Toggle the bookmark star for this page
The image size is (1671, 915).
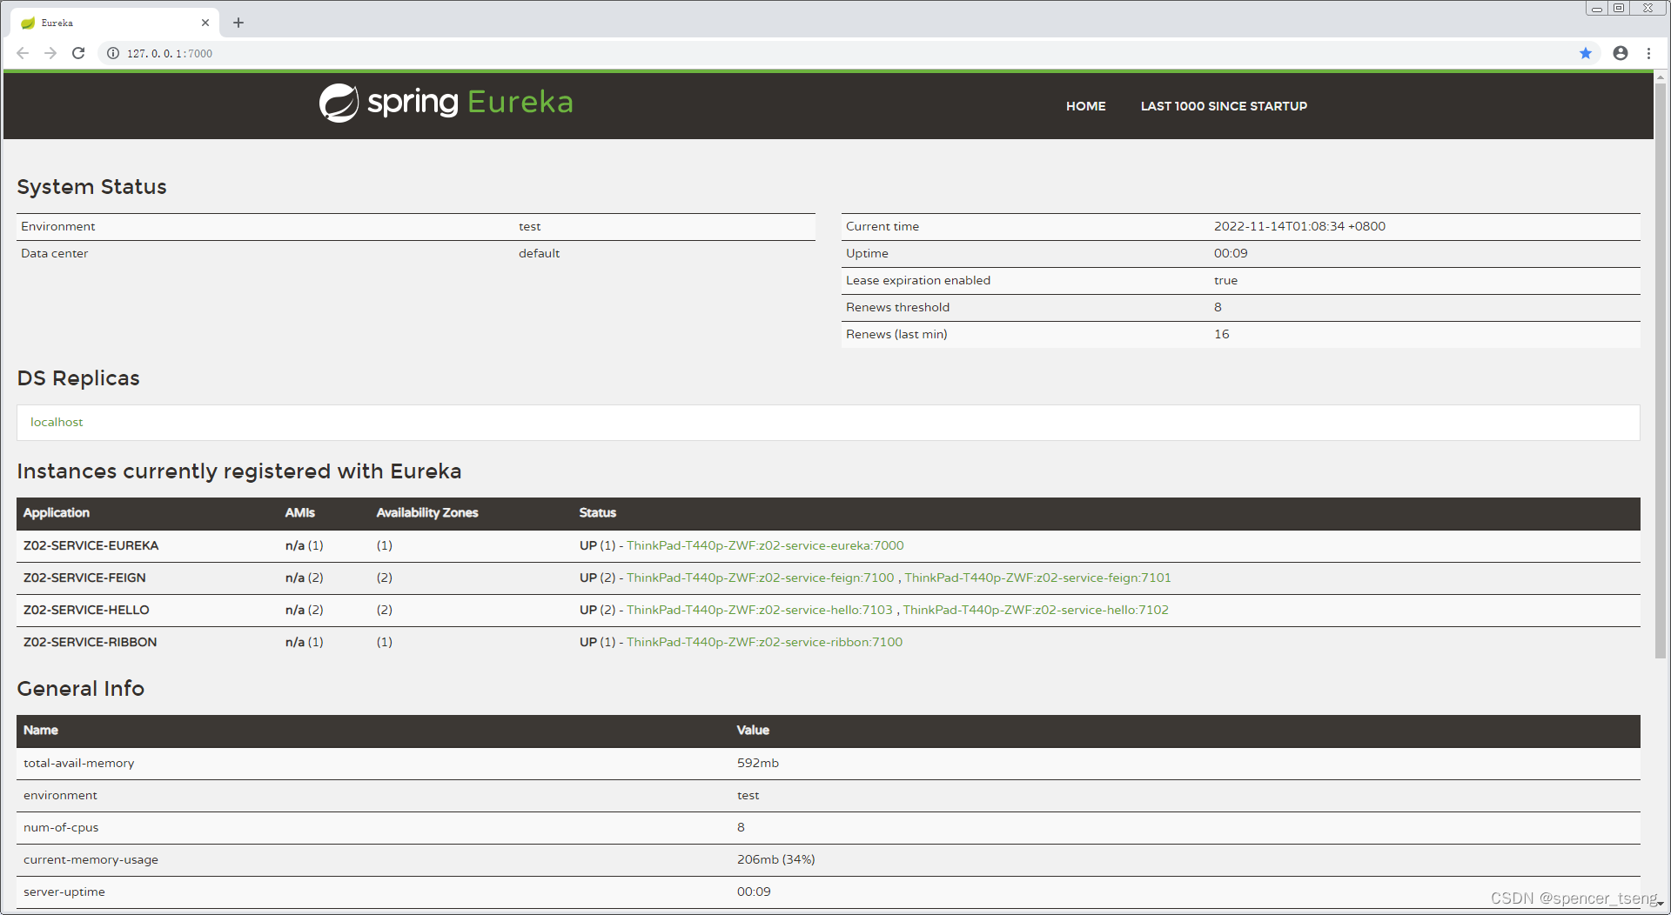tap(1586, 53)
